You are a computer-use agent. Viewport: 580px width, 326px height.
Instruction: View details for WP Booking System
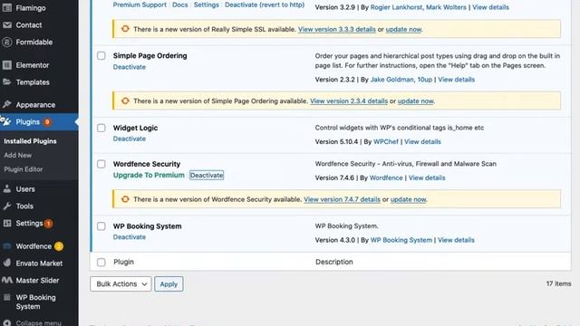456,240
